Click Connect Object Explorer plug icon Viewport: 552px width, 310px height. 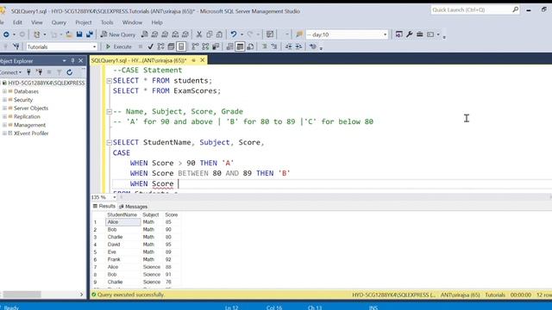pyautogui.click(x=28, y=72)
